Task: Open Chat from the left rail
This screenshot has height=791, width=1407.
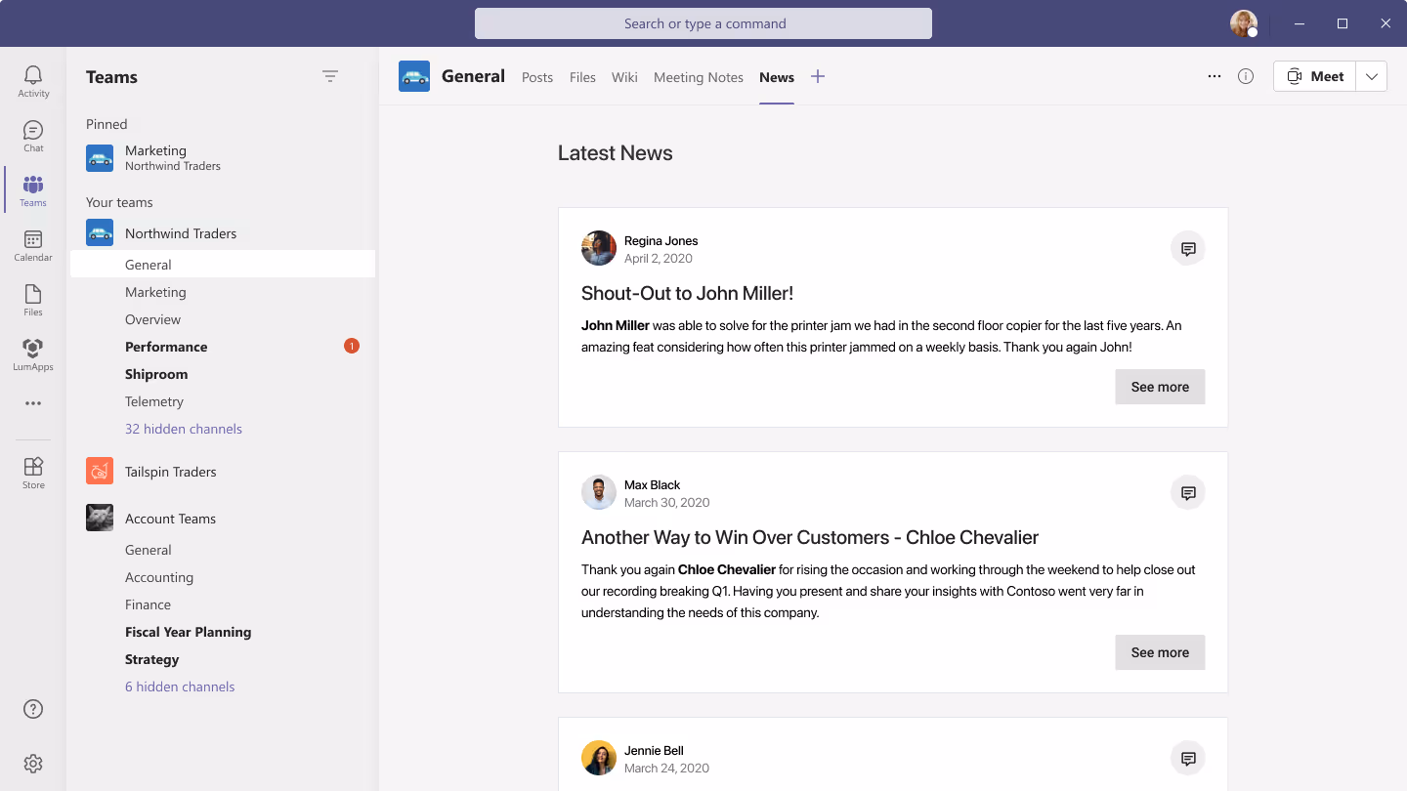Action: (33, 136)
